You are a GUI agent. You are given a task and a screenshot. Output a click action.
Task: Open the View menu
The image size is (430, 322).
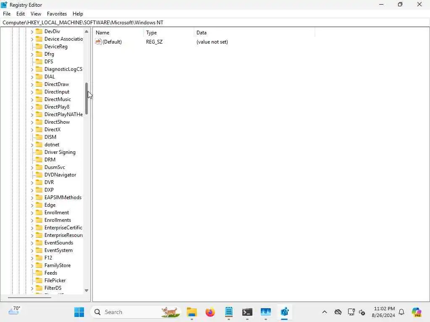pyautogui.click(x=36, y=14)
